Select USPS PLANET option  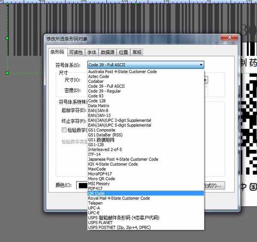(x=146, y=222)
